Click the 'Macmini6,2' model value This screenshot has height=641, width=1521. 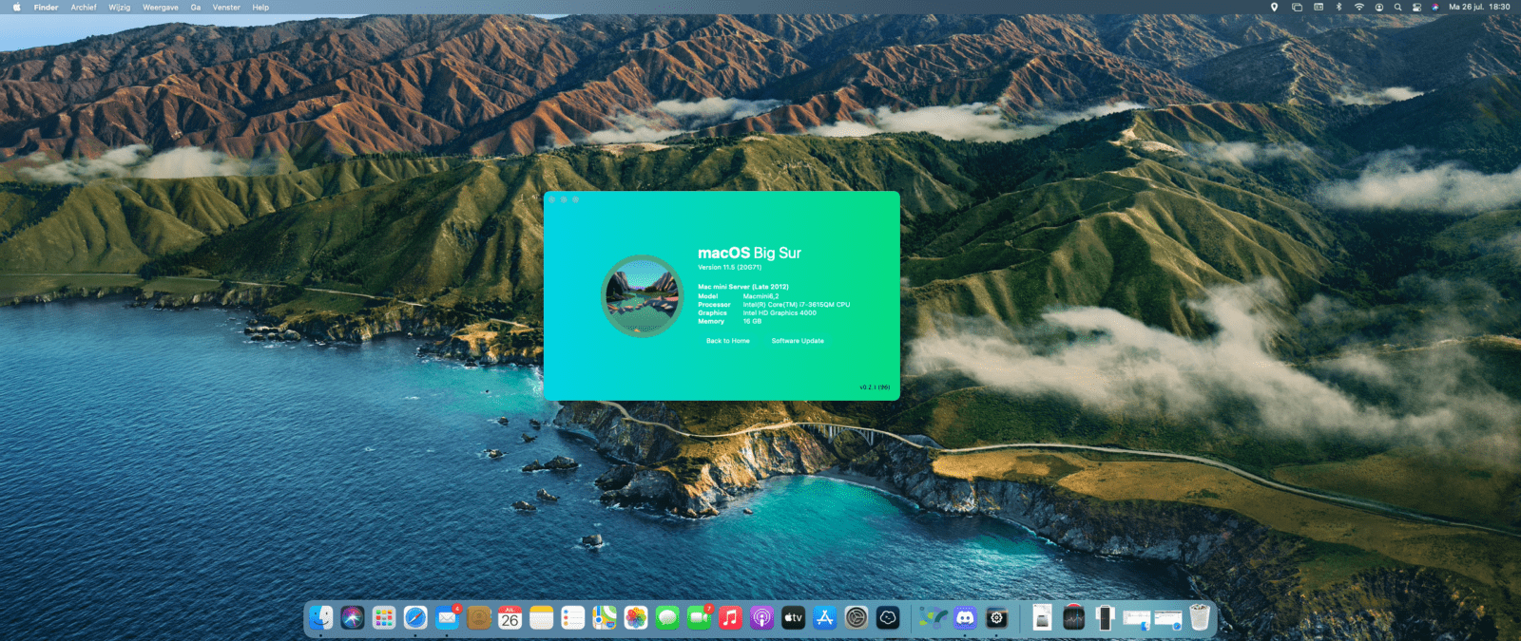(760, 296)
